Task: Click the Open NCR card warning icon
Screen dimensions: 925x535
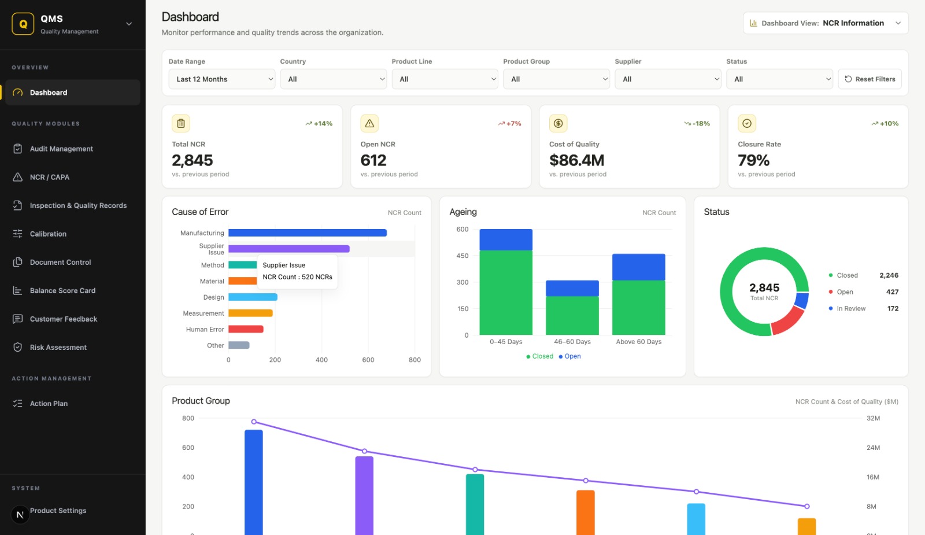Action: pos(369,123)
